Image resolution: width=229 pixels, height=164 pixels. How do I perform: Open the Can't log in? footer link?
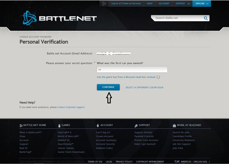(x=103, y=132)
